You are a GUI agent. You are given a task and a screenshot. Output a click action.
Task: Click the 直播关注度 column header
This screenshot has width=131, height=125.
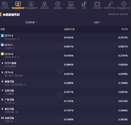coord(69,29)
